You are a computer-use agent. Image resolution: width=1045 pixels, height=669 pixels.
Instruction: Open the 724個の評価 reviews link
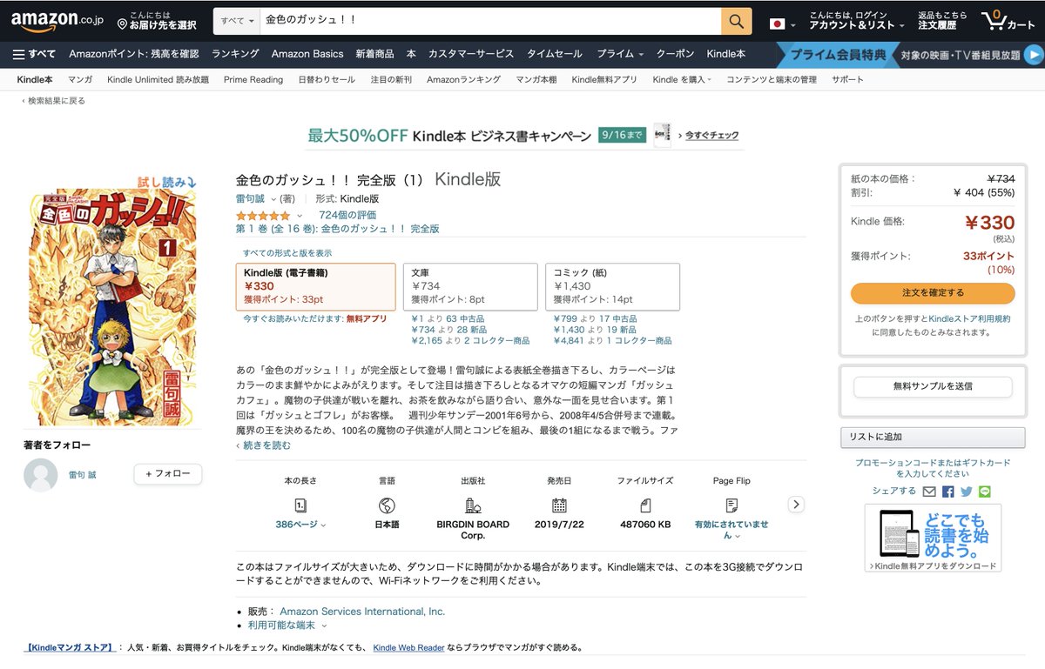tap(347, 215)
